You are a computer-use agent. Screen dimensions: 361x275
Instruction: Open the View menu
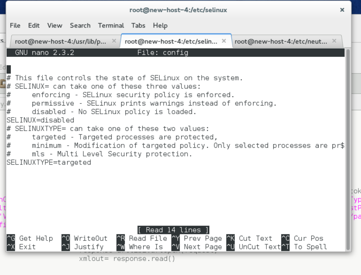pos(54,25)
